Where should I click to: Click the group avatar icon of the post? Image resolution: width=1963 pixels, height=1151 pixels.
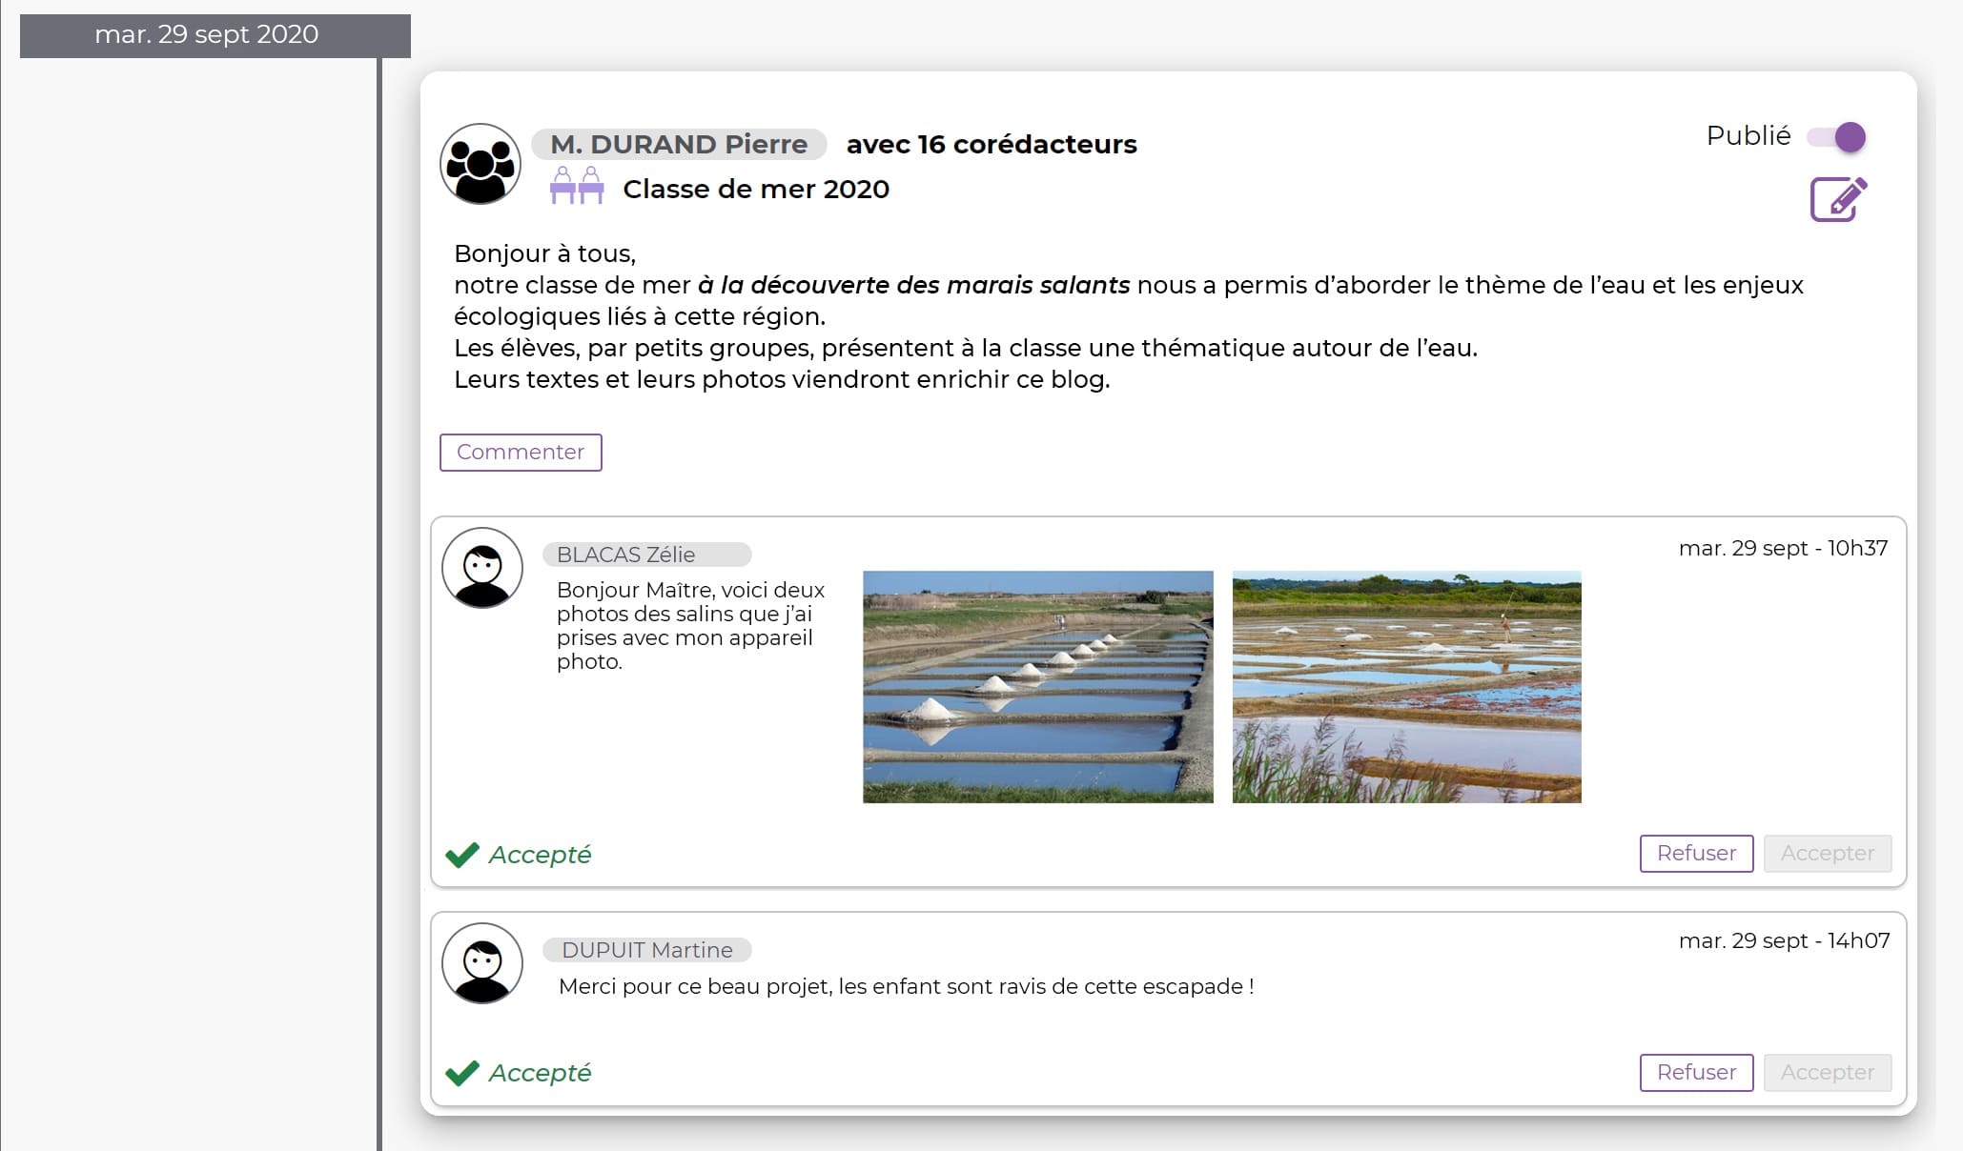coord(481,164)
